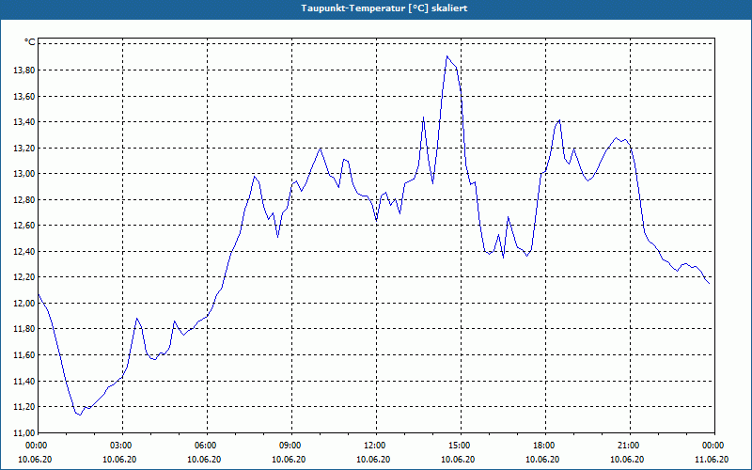Pick the 10.06.20 date beneath 12:00
Screen dimensions: 752x470
coord(373,460)
